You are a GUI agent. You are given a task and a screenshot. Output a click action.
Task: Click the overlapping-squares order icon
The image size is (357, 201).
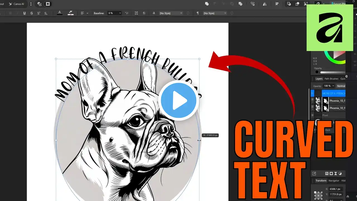tap(253, 4)
